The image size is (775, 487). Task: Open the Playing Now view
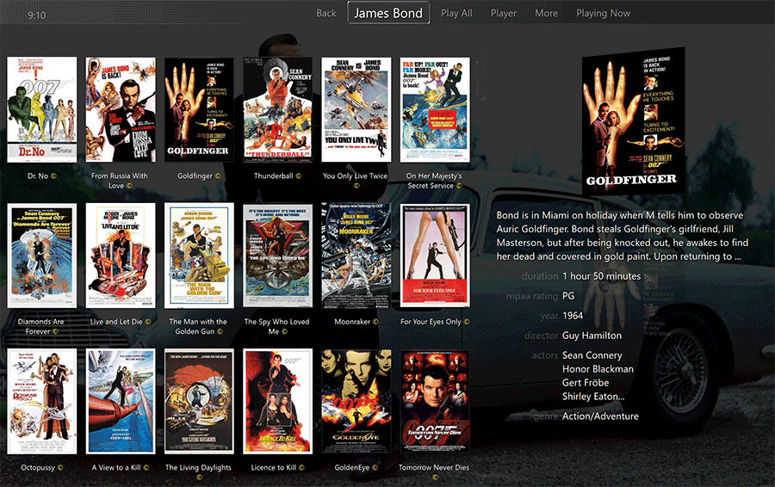coord(603,13)
